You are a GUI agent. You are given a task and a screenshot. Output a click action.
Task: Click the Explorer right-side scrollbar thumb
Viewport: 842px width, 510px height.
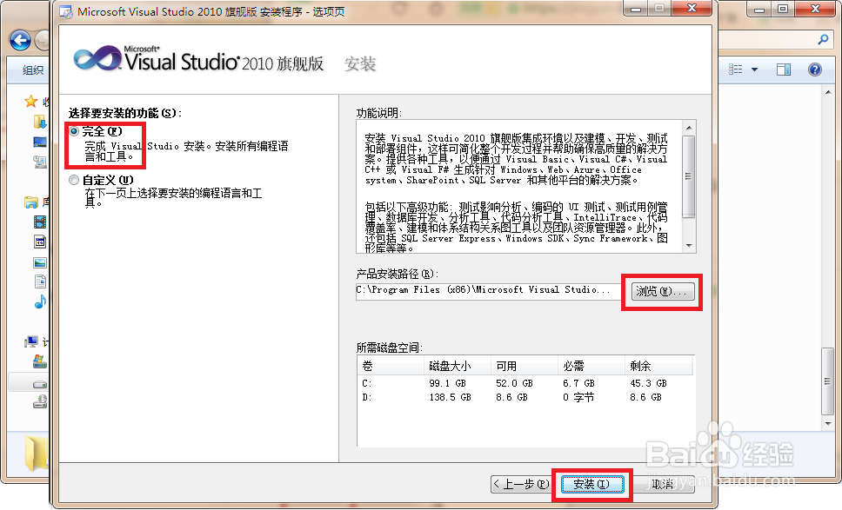pyautogui.click(x=827, y=381)
